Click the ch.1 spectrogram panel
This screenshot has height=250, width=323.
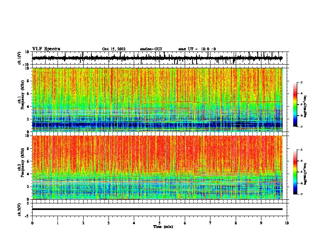tap(157, 100)
